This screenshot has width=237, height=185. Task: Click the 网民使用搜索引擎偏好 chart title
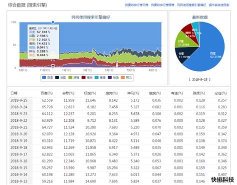(x=90, y=18)
